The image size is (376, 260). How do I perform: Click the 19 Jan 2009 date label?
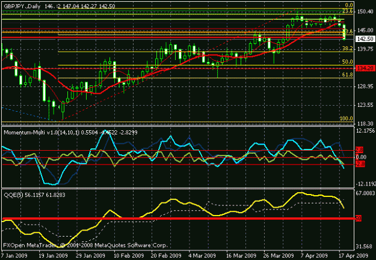(53, 256)
